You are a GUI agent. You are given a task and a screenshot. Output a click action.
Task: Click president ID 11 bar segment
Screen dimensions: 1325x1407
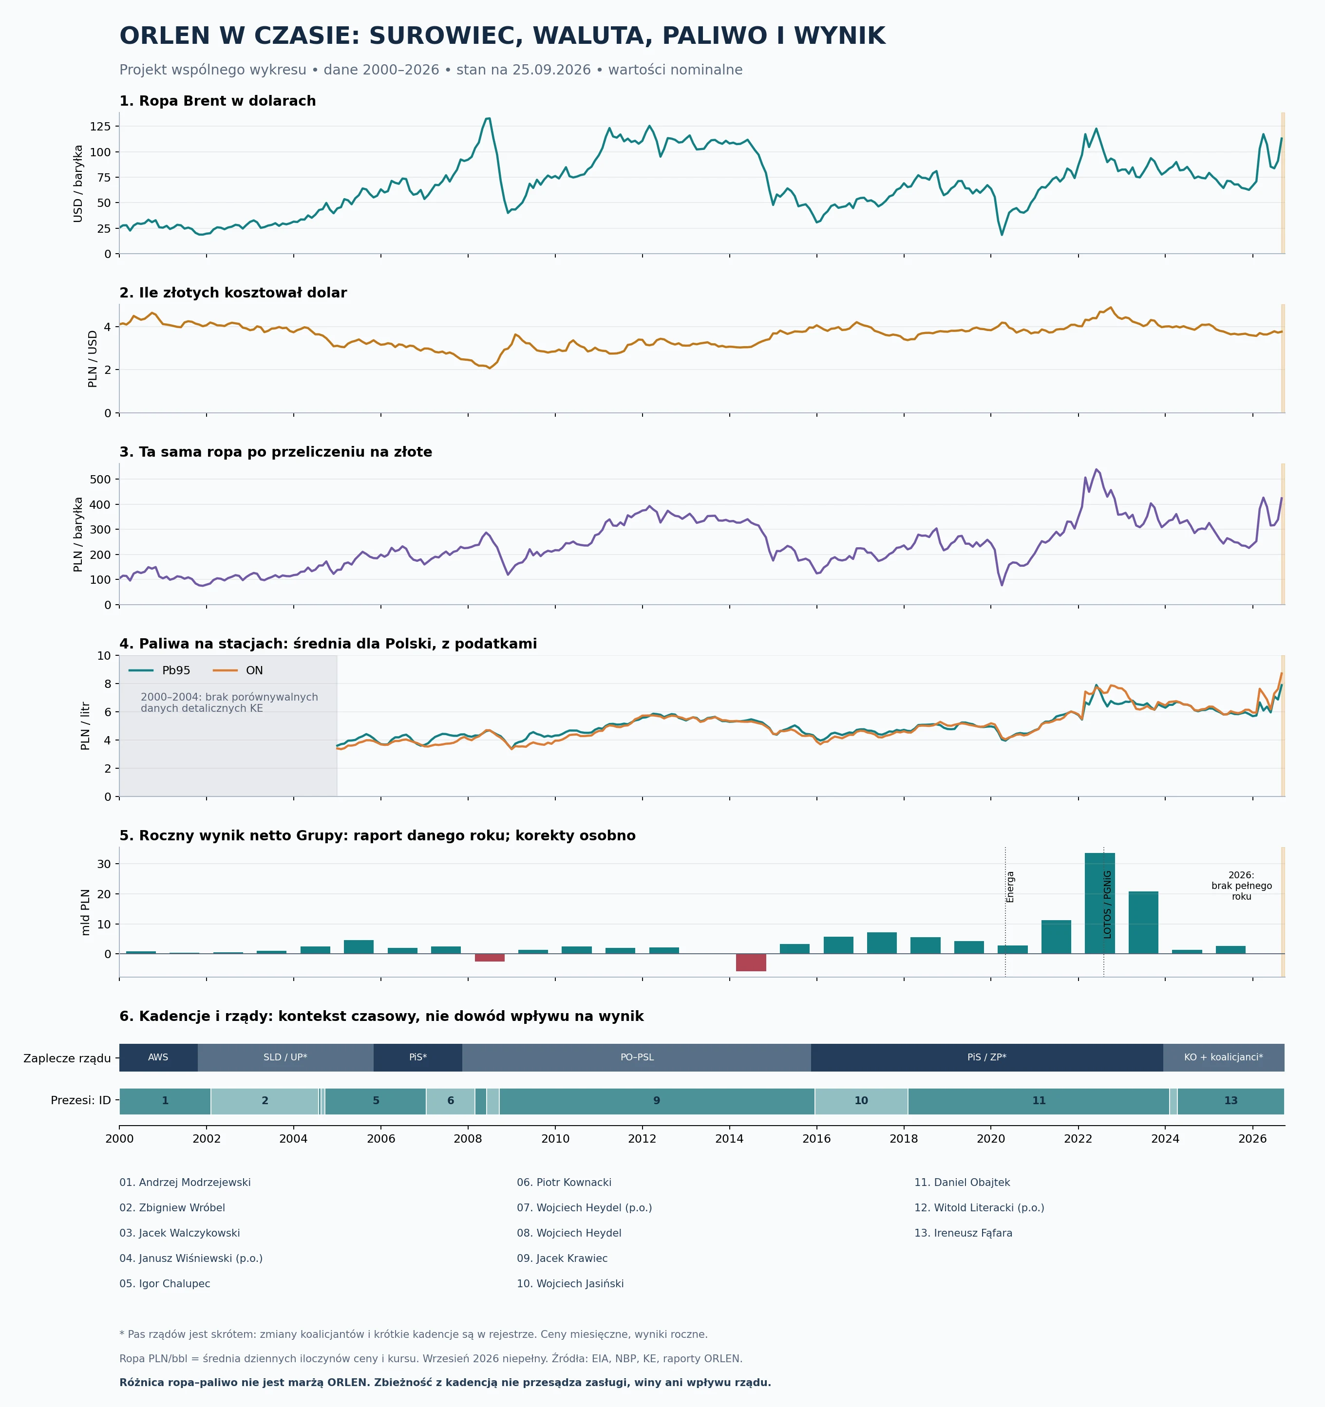pyautogui.click(x=1039, y=1101)
